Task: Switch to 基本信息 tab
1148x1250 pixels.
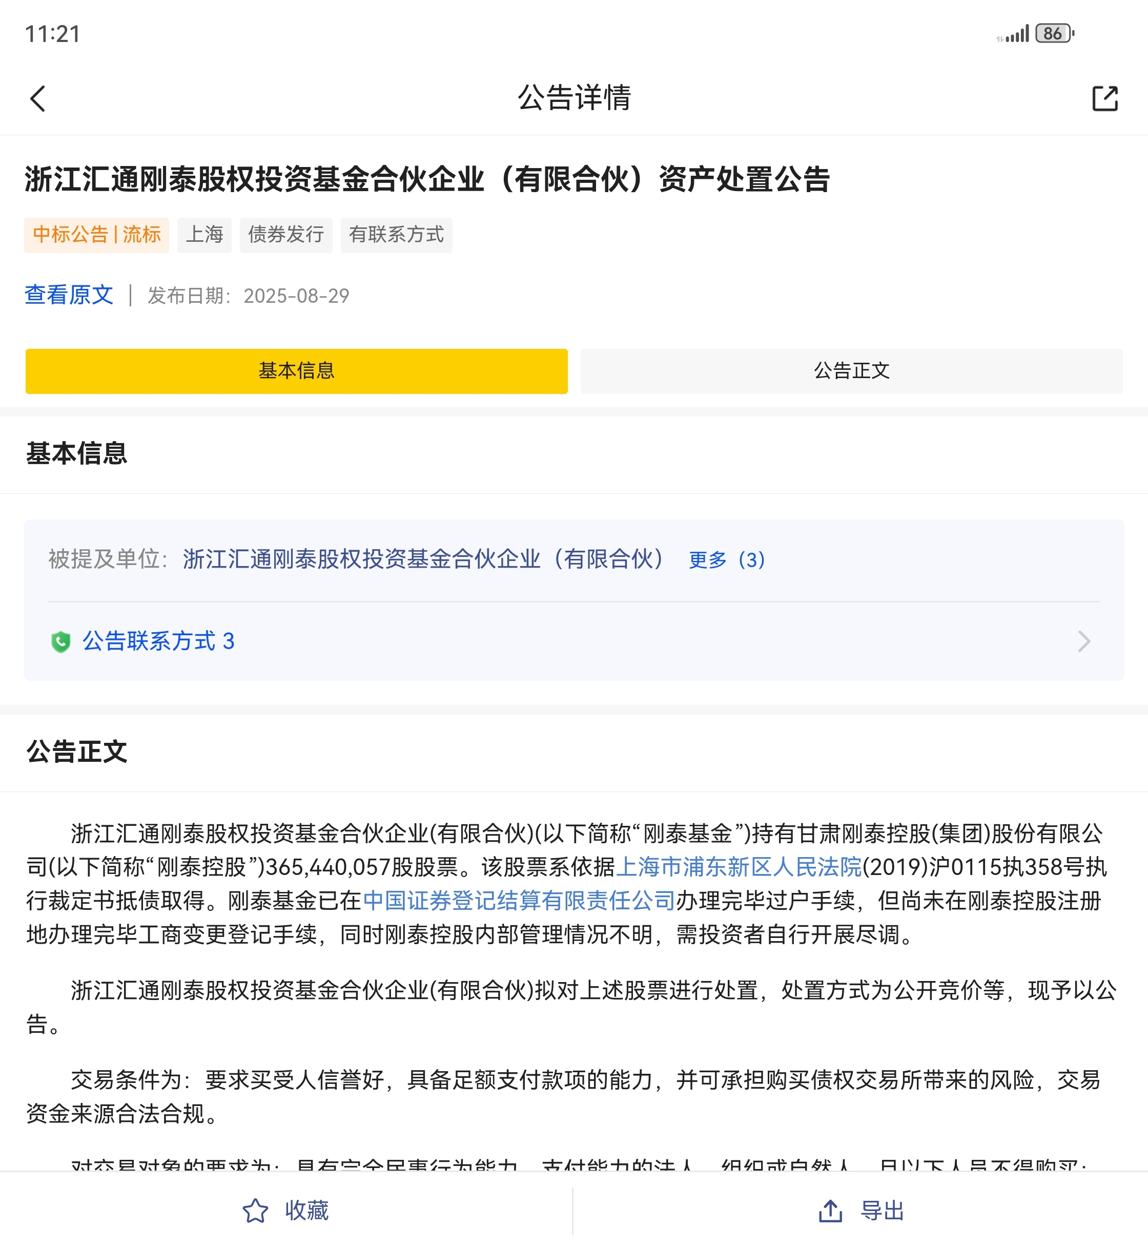Action: 296,371
